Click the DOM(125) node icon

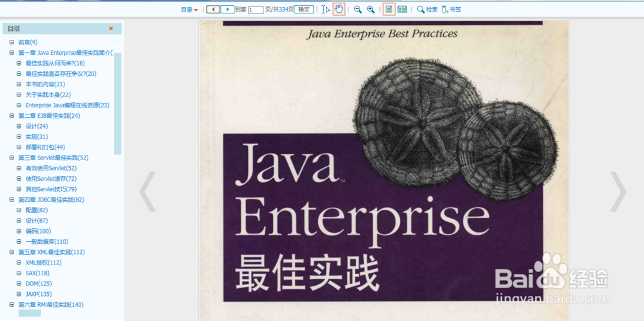point(19,284)
